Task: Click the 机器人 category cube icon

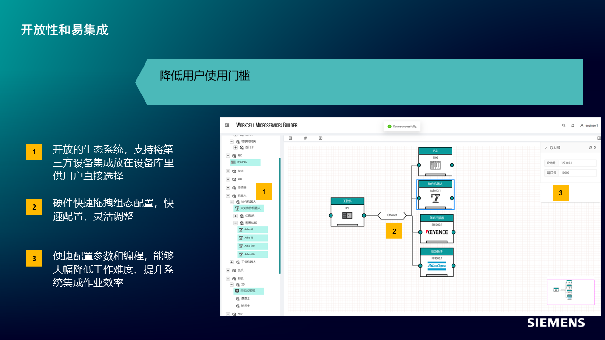Action: (x=234, y=195)
